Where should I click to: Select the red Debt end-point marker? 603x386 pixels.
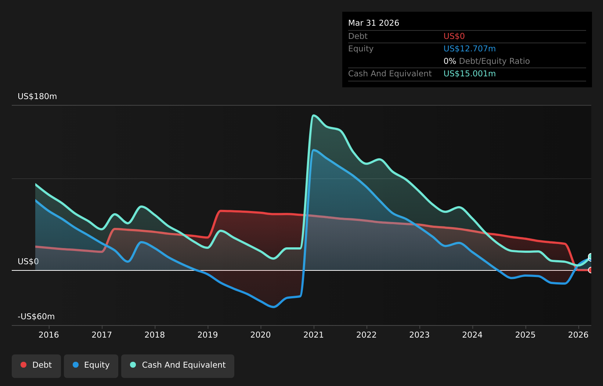591,270
